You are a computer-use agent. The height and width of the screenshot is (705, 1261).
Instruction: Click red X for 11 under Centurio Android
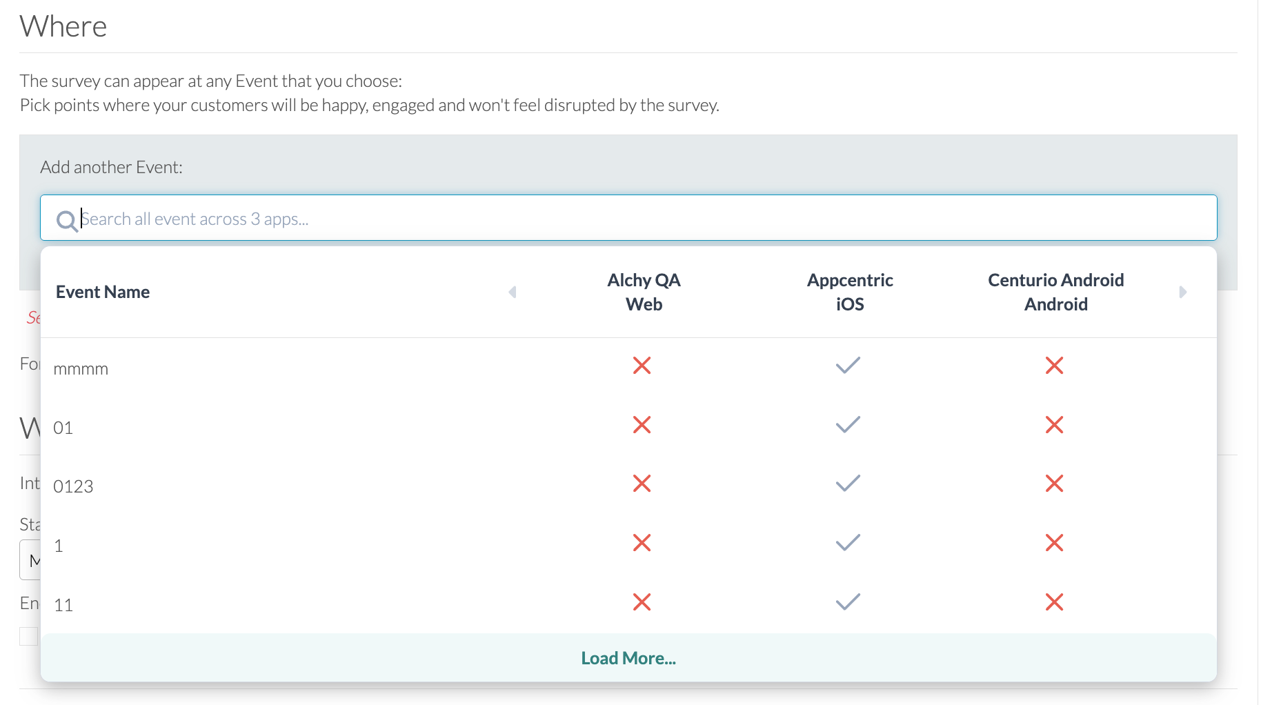pos(1054,602)
